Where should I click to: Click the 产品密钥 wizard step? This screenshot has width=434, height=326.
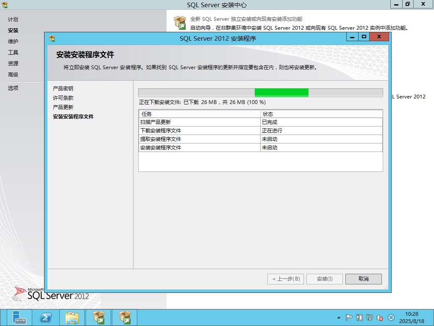(63, 88)
